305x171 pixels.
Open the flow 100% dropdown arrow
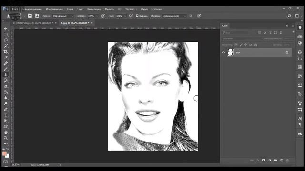tap(125, 16)
